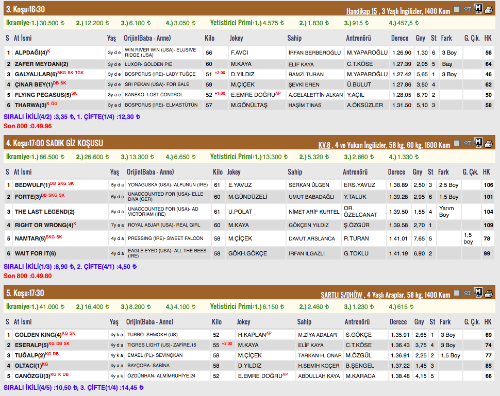
Task: Click the M monitor icon in race 5 header
Action: click(478, 292)
